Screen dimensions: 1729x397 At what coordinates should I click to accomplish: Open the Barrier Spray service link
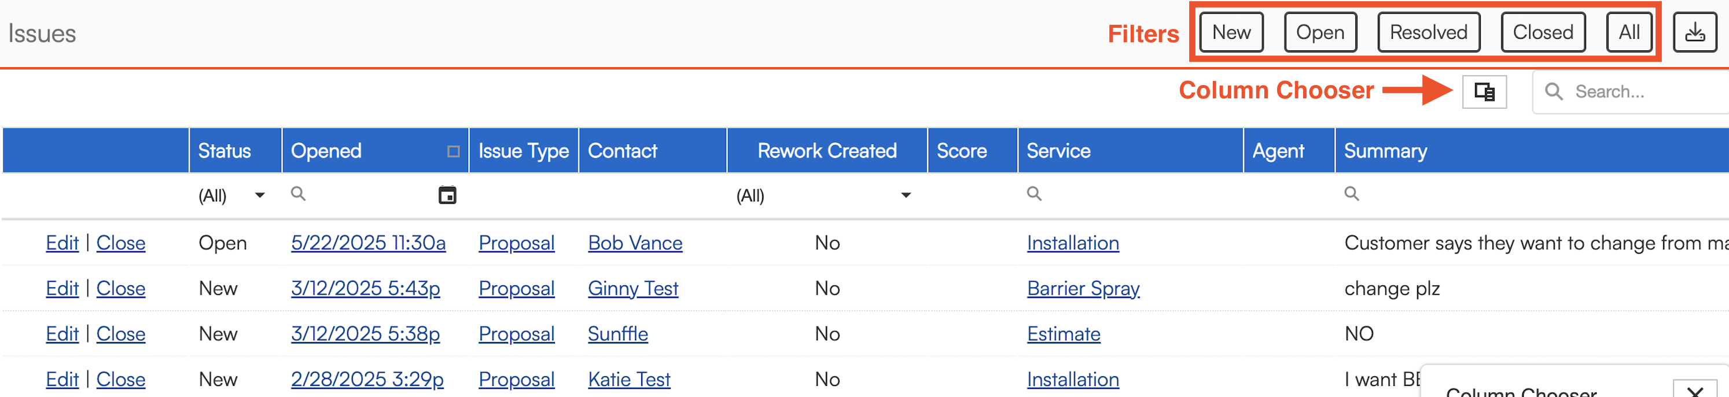(x=1083, y=289)
